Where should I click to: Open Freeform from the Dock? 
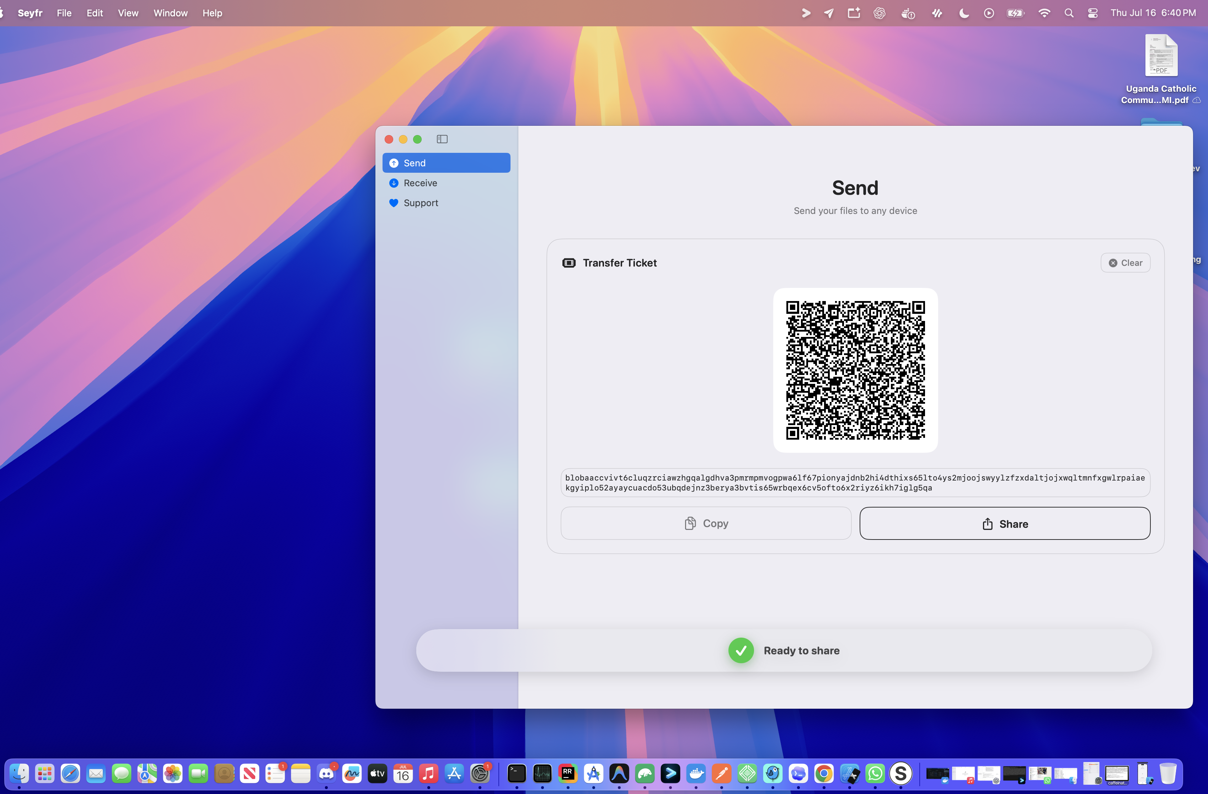click(x=352, y=773)
